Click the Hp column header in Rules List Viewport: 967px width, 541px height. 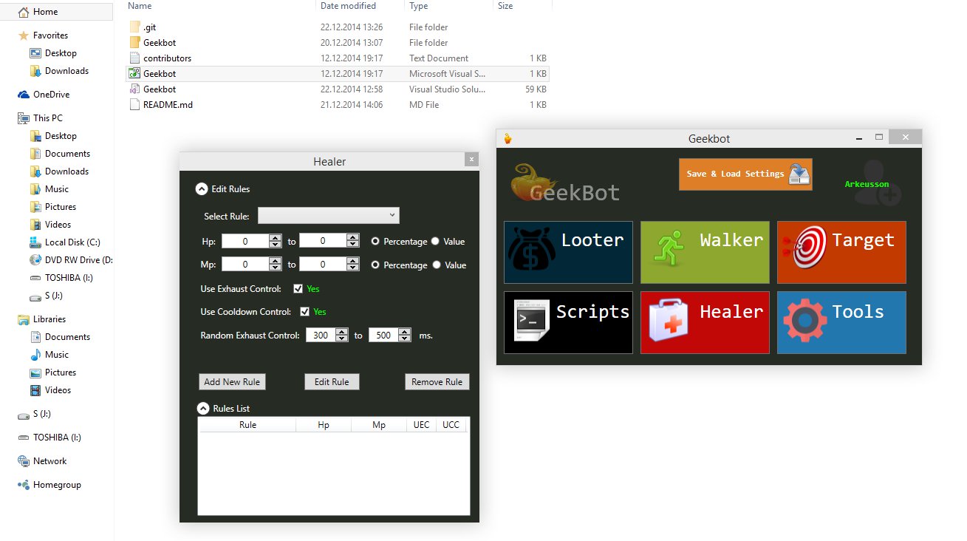pos(324,425)
